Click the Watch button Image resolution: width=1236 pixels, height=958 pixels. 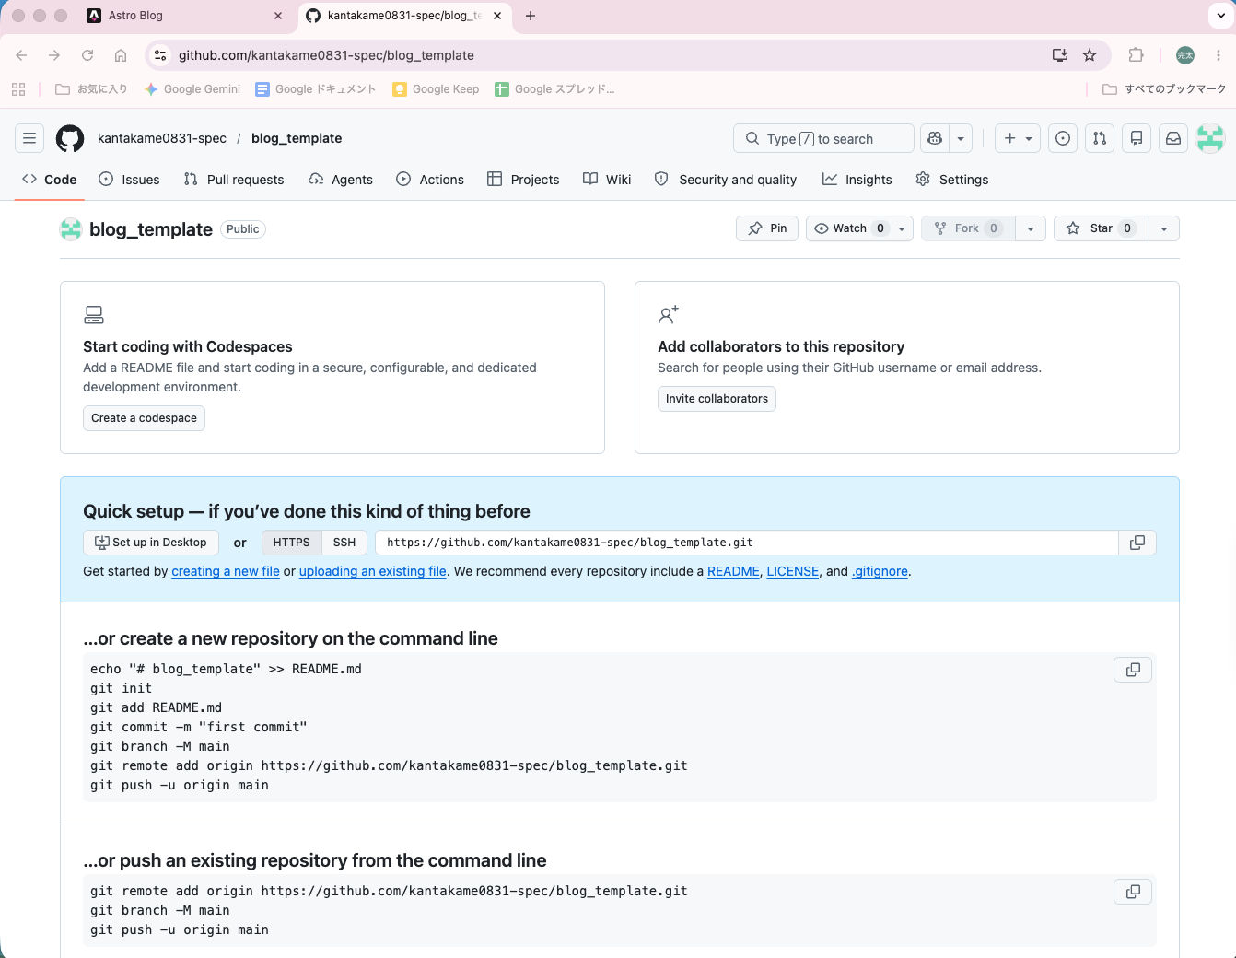(x=848, y=228)
